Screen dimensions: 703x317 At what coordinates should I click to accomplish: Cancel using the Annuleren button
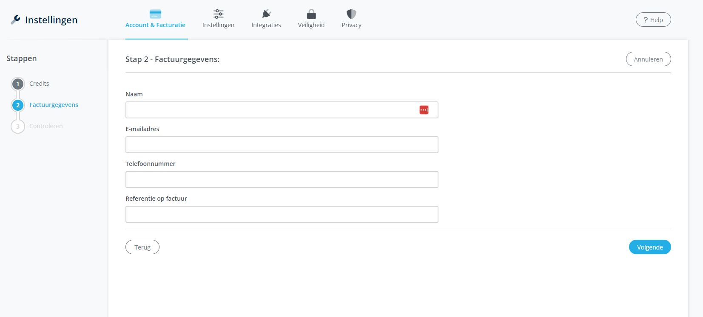click(648, 59)
